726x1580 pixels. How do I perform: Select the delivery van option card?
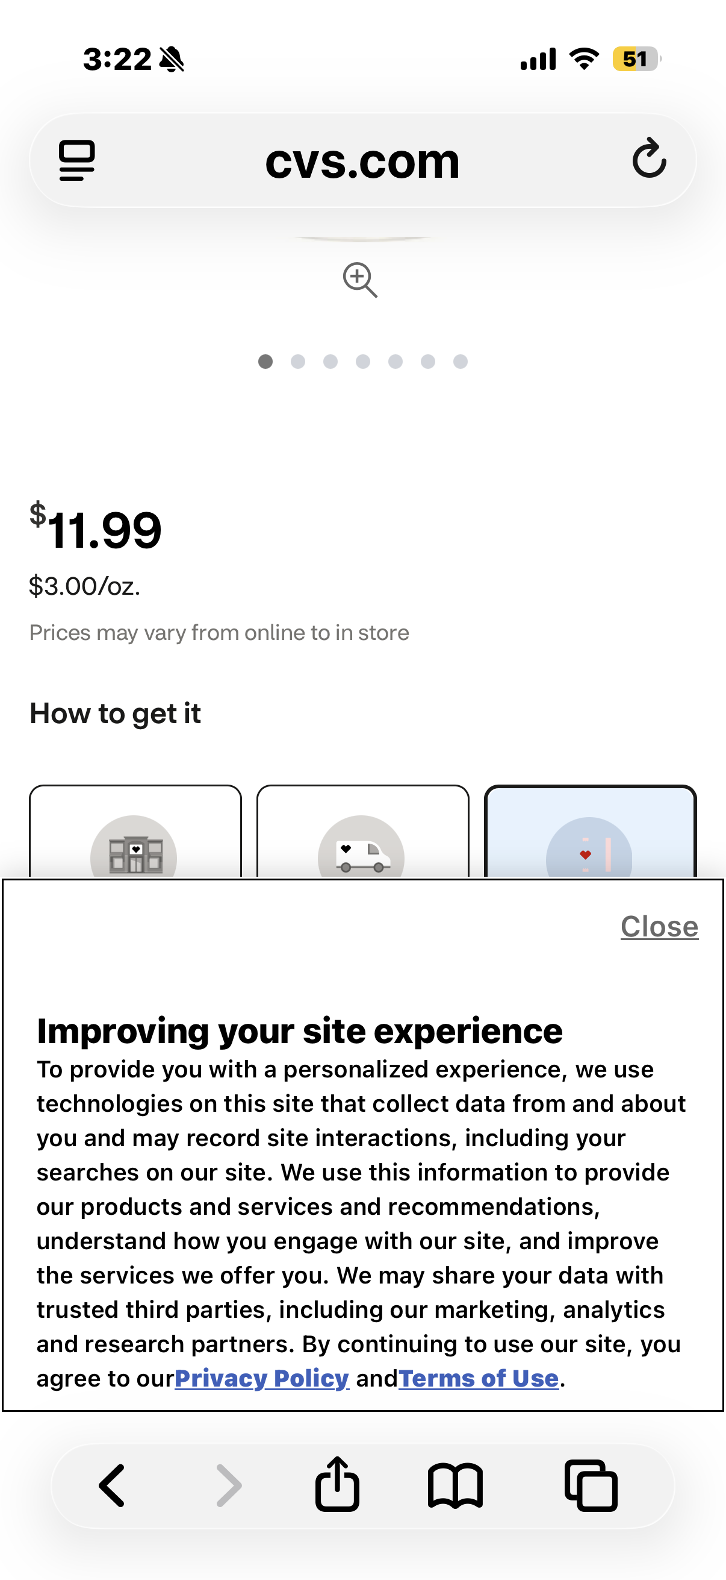(362, 831)
